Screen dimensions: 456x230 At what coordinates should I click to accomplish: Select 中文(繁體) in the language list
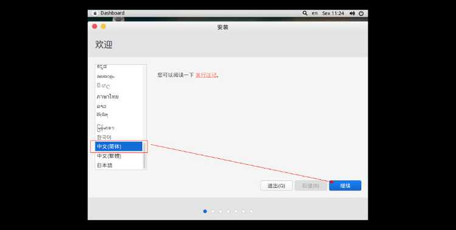119,156
